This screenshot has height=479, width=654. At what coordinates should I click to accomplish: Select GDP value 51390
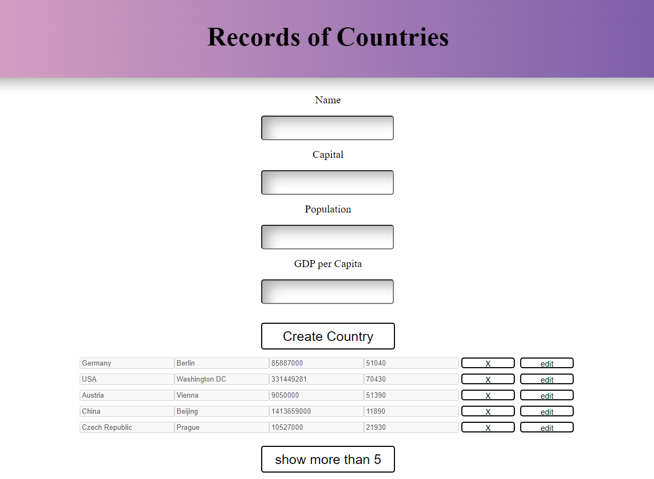411,395
